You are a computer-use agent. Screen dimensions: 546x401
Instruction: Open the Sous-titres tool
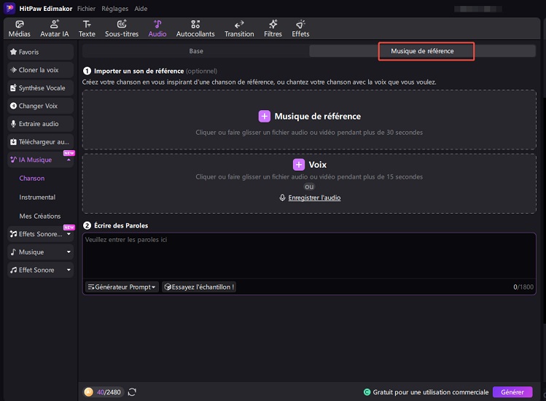pyautogui.click(x=121, y=28)
